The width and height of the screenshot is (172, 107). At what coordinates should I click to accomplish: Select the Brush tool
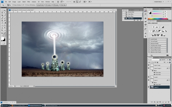[x=5, y=18]
